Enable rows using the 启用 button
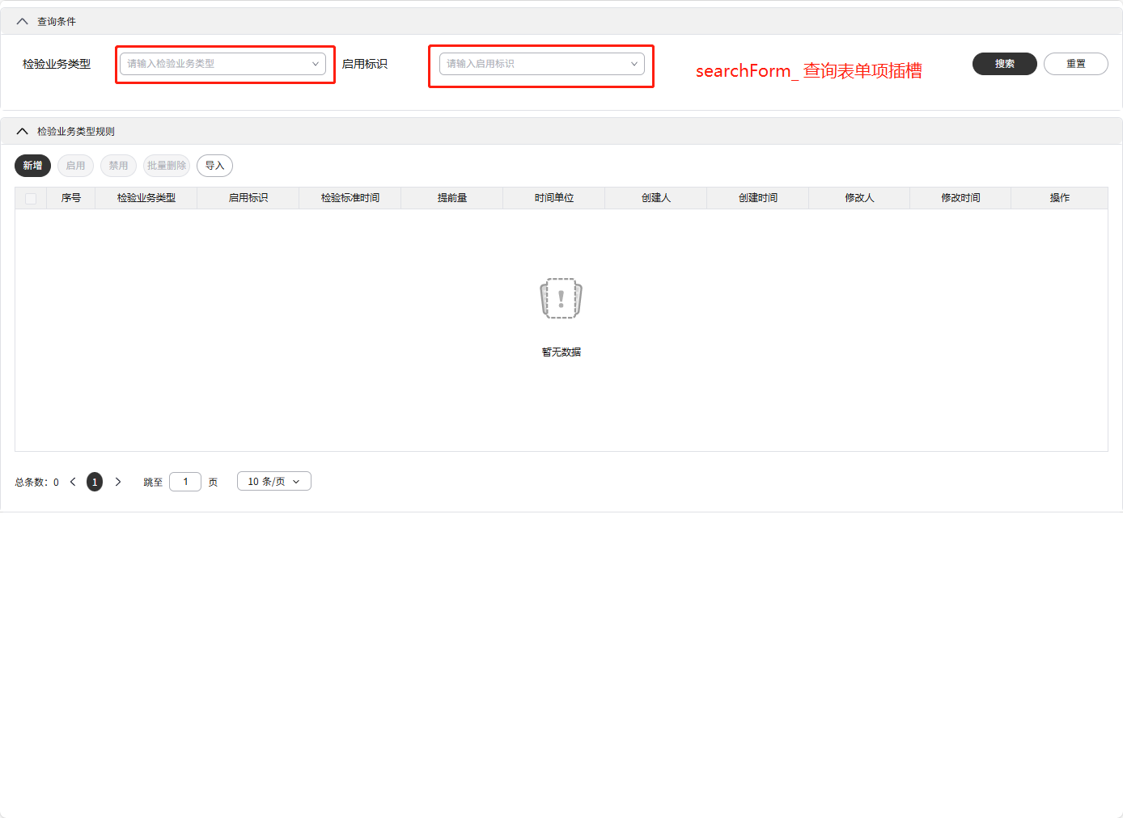Screen dimensions: 1123x818 tap(75, 165)
